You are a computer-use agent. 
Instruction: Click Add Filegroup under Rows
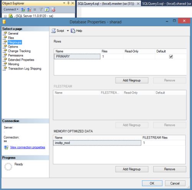pos(132,80)
